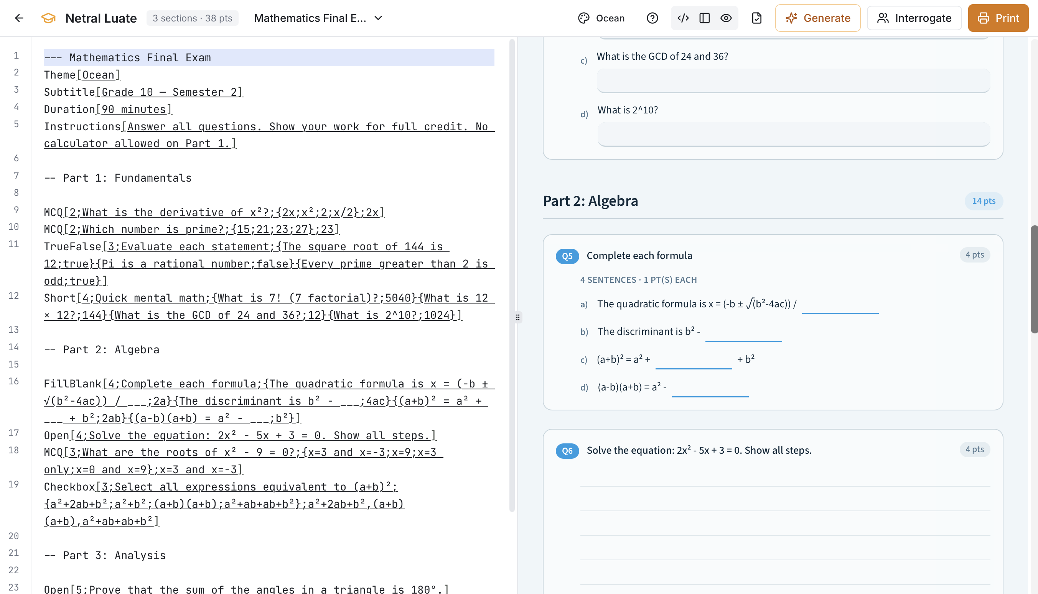Click the Q6 question badge

pos(567,450)
